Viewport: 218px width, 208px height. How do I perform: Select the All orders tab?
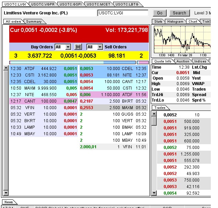pos(13,22)
